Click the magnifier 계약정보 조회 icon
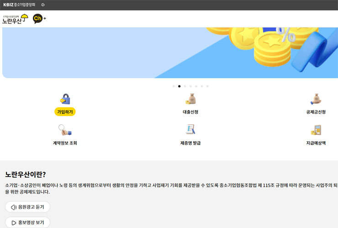 [x=65, y=130]
